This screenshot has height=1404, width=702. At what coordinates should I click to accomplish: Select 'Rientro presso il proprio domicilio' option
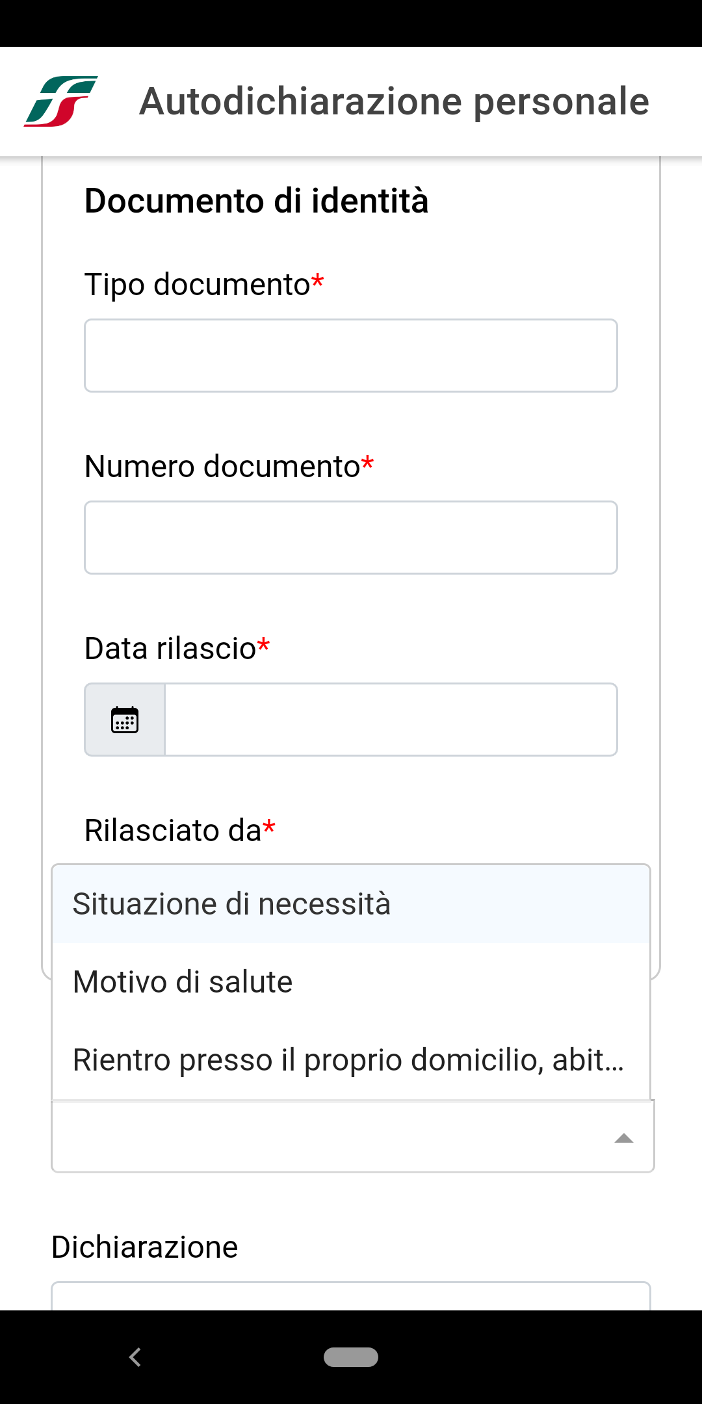click(351, 1060)
